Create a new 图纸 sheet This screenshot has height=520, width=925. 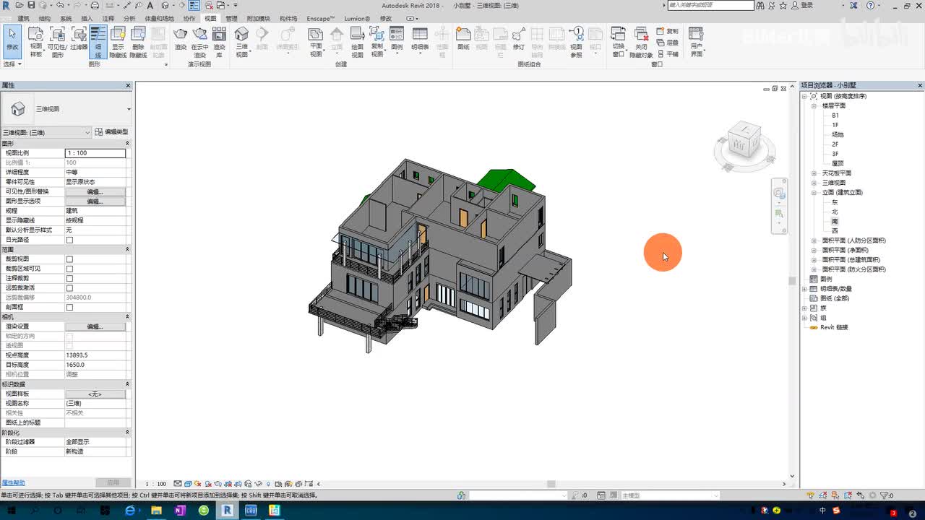[463, 40]
